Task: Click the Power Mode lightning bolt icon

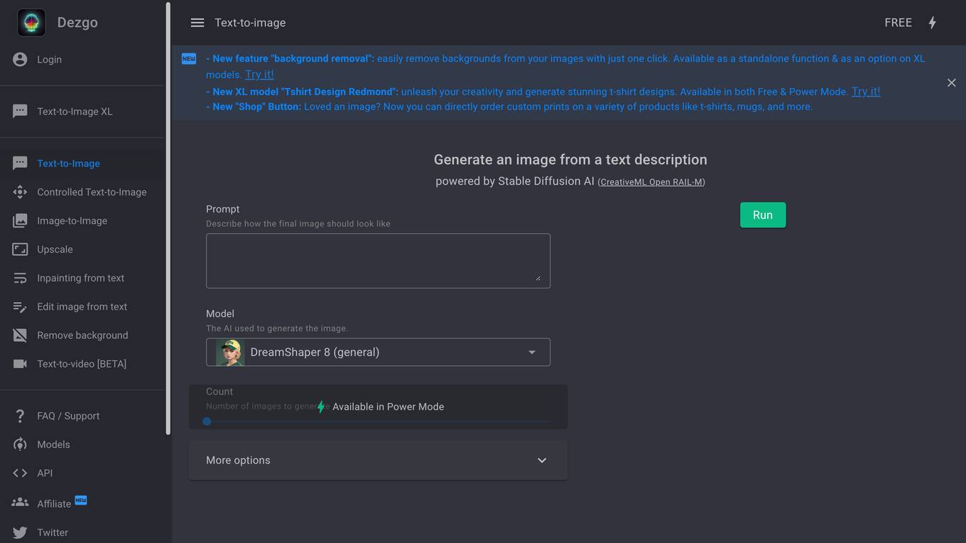Action: tap(932, 23)
